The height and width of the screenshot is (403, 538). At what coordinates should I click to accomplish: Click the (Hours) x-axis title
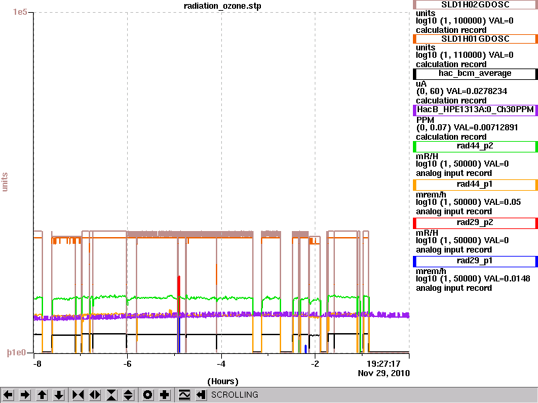pyautogui.click(x=223, y=382)
